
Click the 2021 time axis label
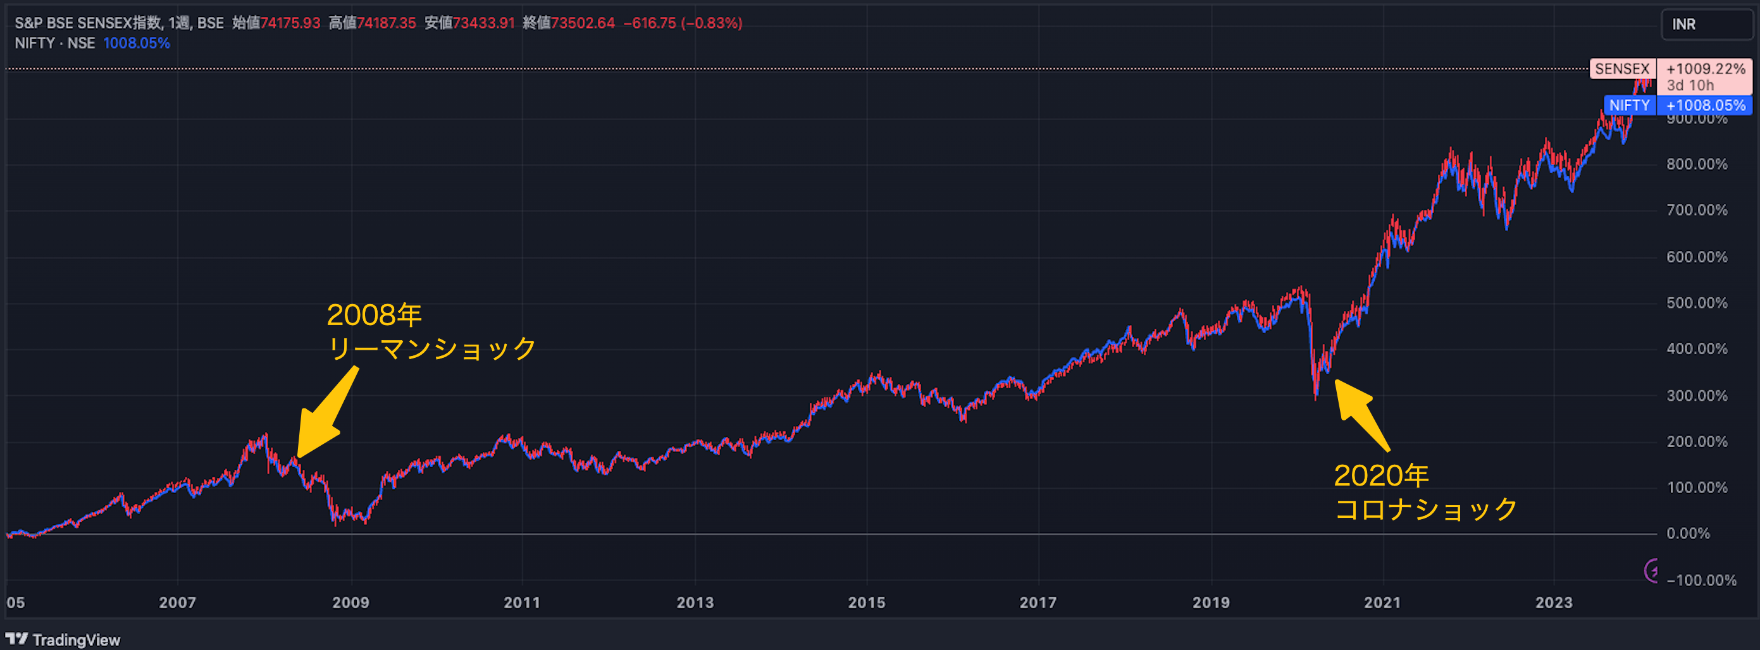click(1383, 603)
